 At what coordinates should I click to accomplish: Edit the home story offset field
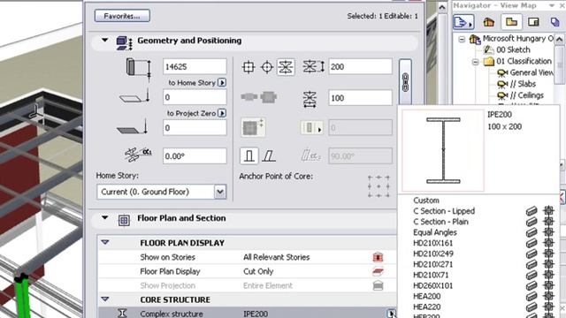tap(195, 97)
